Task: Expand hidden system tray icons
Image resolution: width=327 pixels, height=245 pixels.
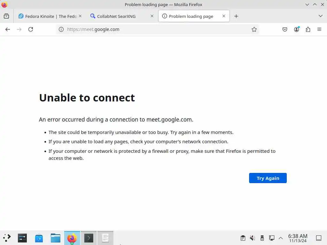Action: (x=281, y=238)
